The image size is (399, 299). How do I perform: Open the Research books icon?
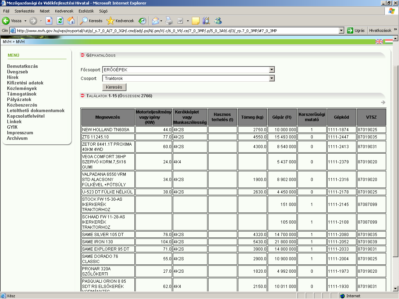pyautogui.click(x=206, y=21)
